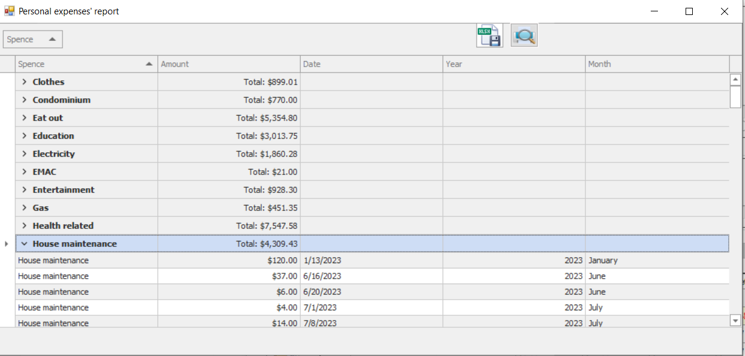Select the Education group label
This screenshot has height=356, width=745.
point(53,136)
